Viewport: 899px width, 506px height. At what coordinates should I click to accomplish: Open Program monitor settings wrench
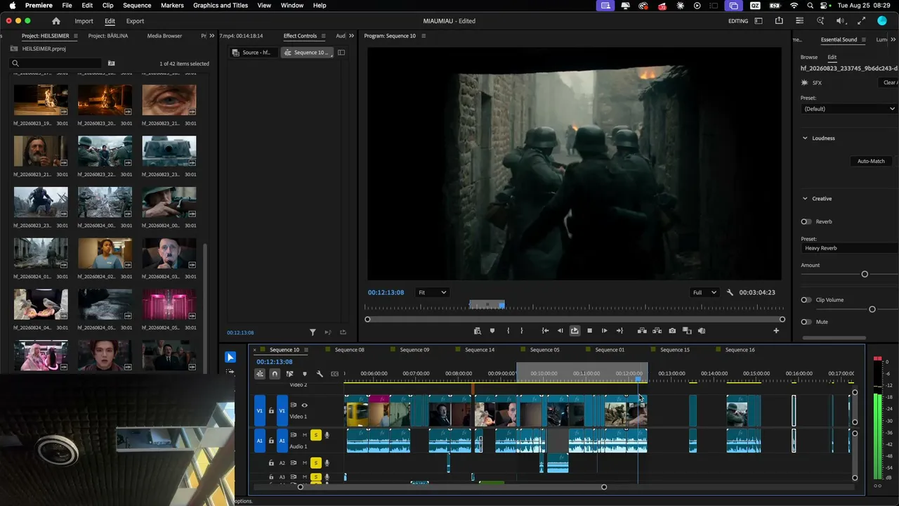[x=730, y=292]
